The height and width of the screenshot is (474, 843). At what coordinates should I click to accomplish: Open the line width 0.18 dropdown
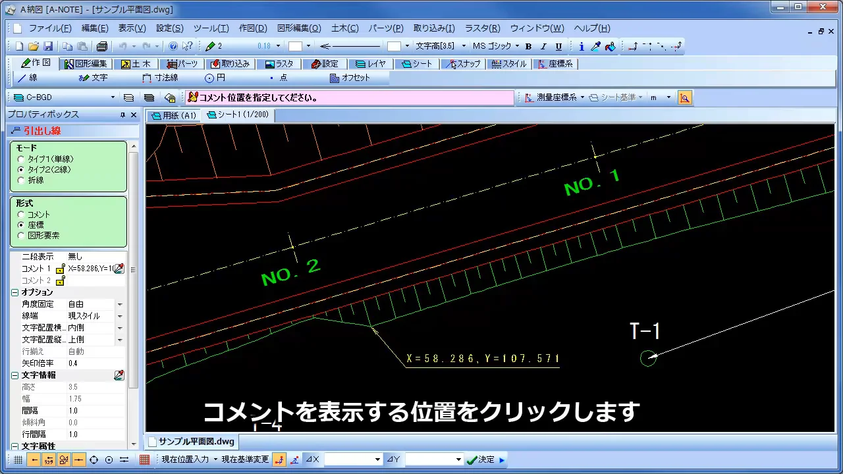pyautogui.click(x=279, y=46)
